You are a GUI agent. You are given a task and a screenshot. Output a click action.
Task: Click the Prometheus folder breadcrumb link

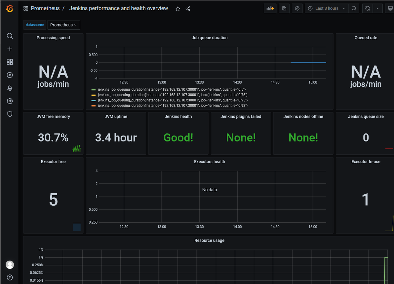pyautogui.click(x=45, y=8)
